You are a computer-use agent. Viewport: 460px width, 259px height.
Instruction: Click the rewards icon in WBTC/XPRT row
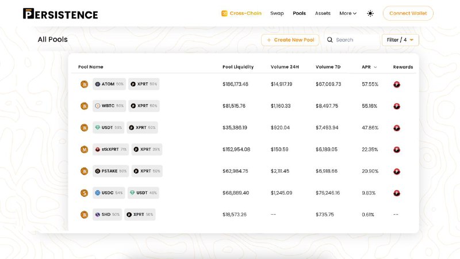click(x=397, y=106)
